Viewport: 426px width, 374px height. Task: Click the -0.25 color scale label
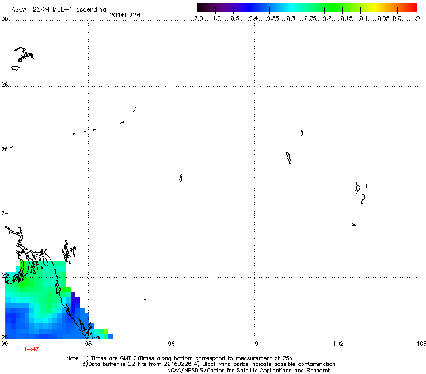308,18
